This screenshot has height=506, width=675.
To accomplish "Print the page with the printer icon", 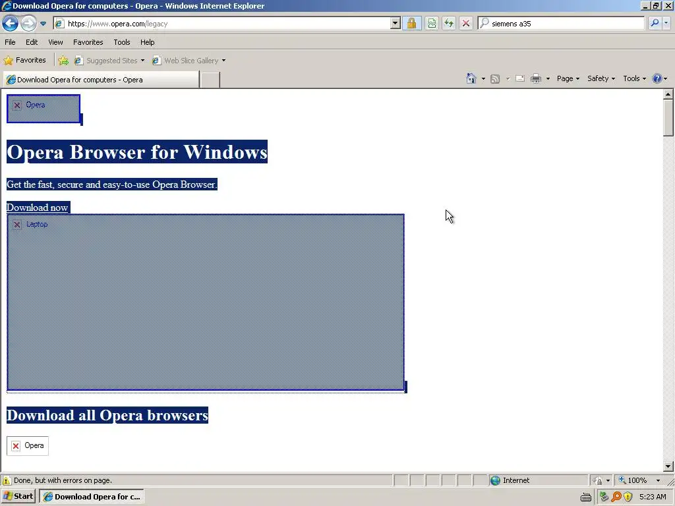I will [535, 79].
